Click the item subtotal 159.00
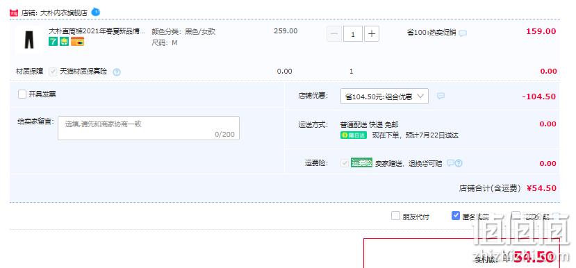 click(541, 31)
